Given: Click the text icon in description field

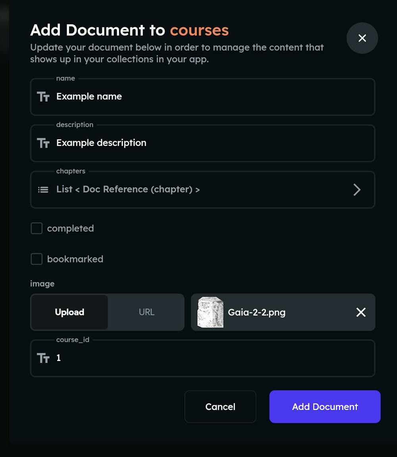Looking at the screenshot, I should [43, 143].
